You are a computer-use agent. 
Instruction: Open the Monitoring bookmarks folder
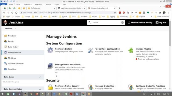[122, 17]
